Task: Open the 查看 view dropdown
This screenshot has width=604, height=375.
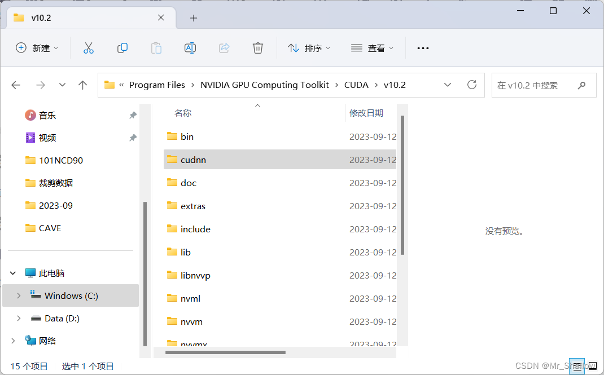Action: click(x=373, y=48)
